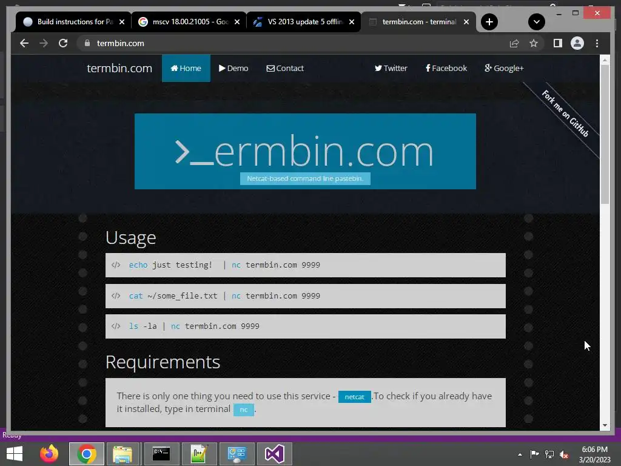621x466 pixels.
Task: Click the network tray icon
Action: pos(549,454)
